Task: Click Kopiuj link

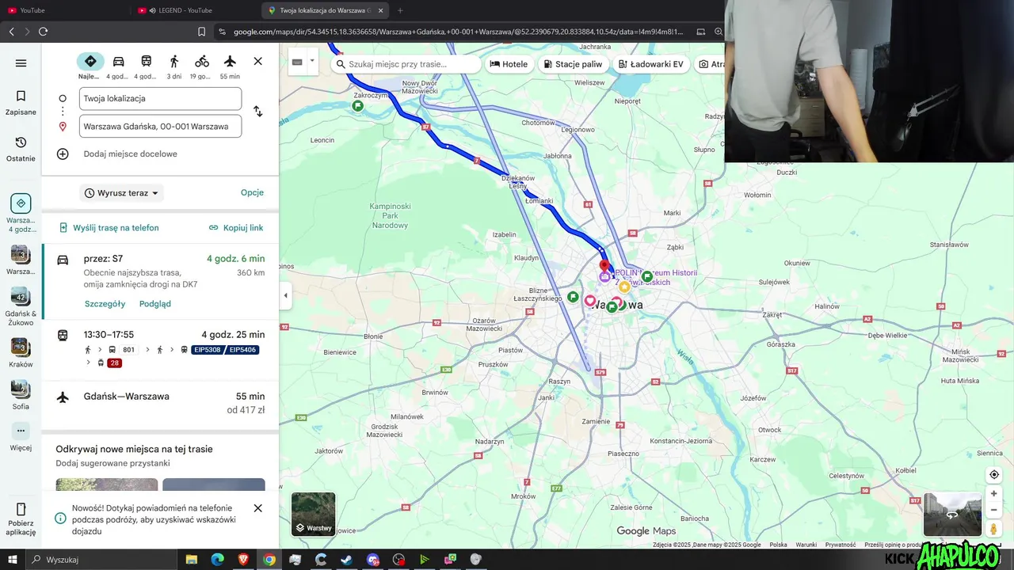Action: (236, 228)
